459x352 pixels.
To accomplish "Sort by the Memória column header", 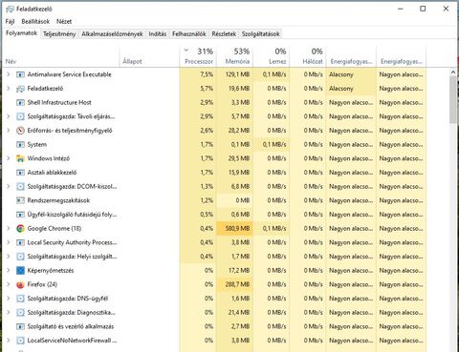I will pos(235,56).
